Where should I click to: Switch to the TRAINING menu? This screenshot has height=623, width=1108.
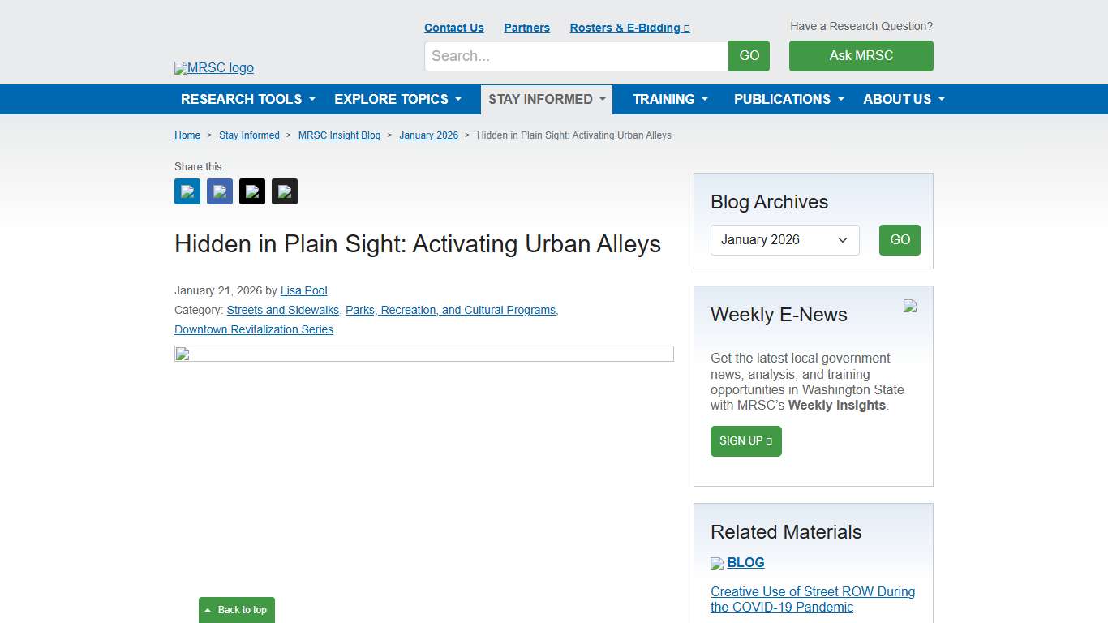(x=669, y=99)
